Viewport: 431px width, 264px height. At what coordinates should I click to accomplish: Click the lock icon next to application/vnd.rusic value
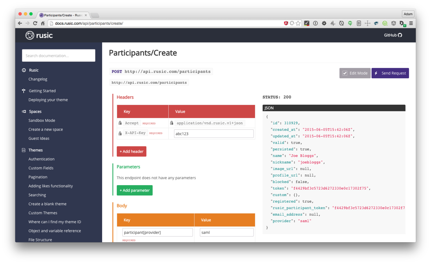tap(172, 123)
